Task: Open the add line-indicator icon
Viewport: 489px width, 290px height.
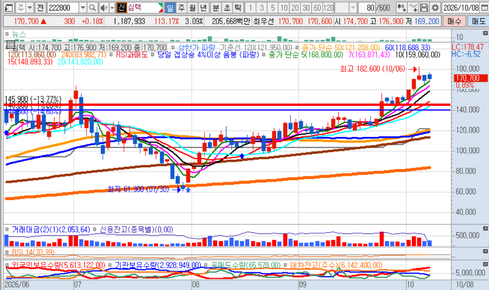Action: coord(413,7)
